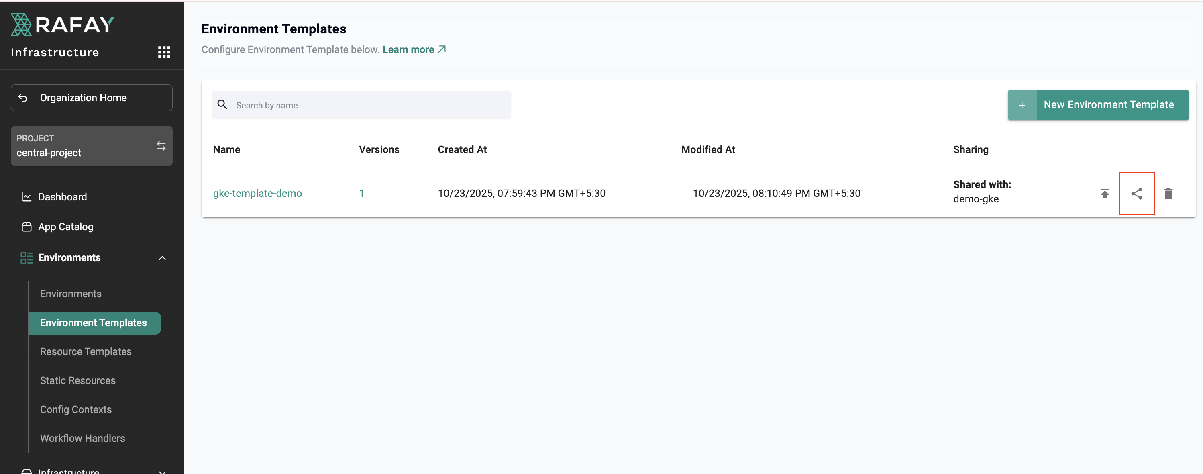Open the apps grid icon beside Infrastructure
Screen dimensions: 1203x474
(163, 52)
